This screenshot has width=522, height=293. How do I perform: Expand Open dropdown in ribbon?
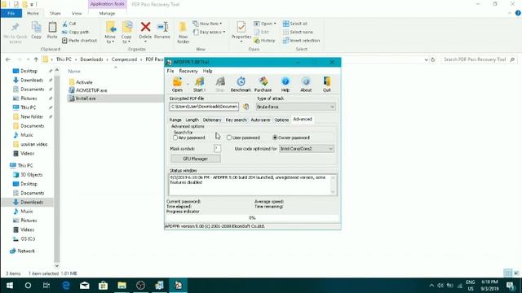(265, 24)
